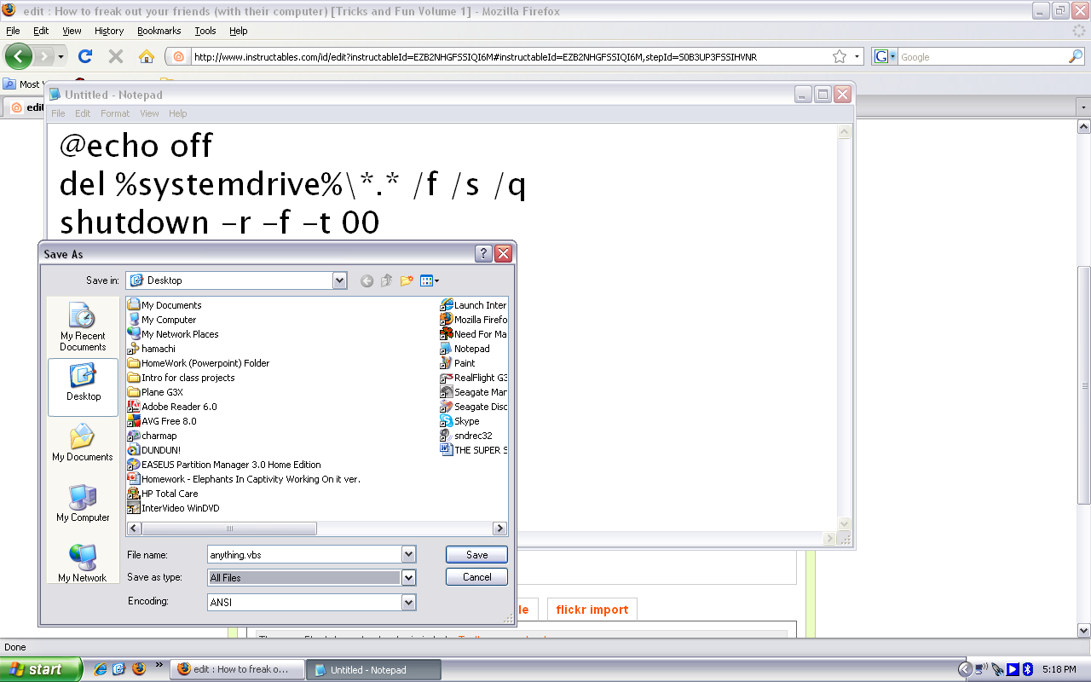Open the search engine selector dropdown
The height and width of the screenshot is (682, 1091).
tap(886, 57)
